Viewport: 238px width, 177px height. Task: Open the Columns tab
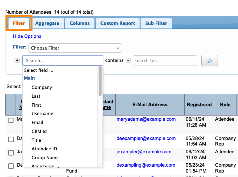(80, 23)
